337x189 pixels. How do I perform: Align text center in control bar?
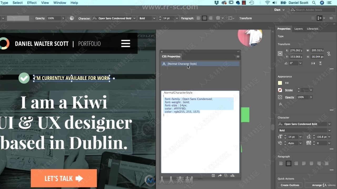tap(205, 18)
